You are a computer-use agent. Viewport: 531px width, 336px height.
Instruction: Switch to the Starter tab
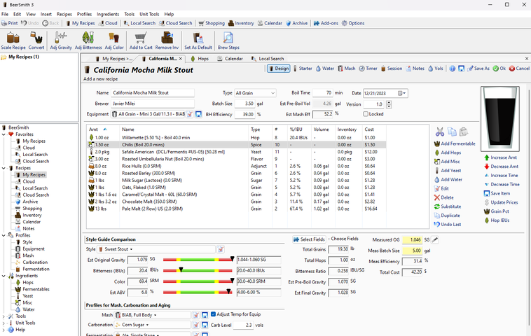[x=303, y=69]
